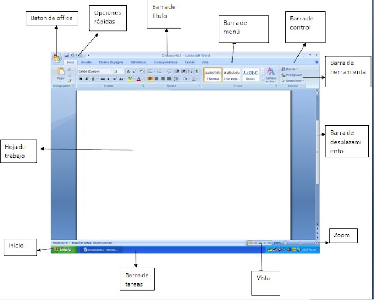Apply strikethrough abc formatting

click(x=102, y=79)
